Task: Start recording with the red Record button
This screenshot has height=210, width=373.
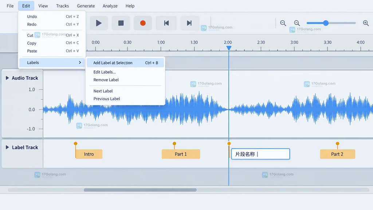Action: pos(143,23)
